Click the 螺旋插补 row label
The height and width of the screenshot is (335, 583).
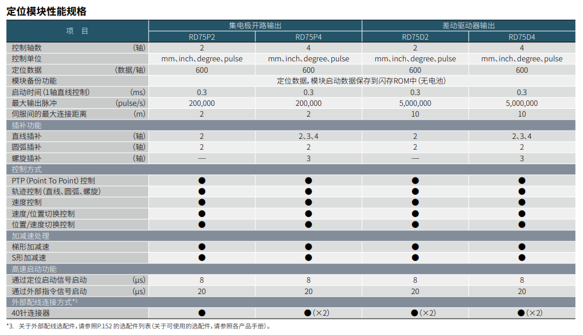(26, 158)
